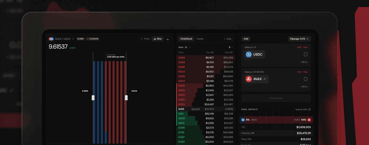
Task: Switch chart to Price view
Action: coord(145,39)
